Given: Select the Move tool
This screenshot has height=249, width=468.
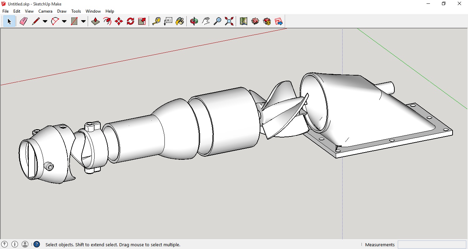Looking at the screenshot, I should (x=119, y=22).
